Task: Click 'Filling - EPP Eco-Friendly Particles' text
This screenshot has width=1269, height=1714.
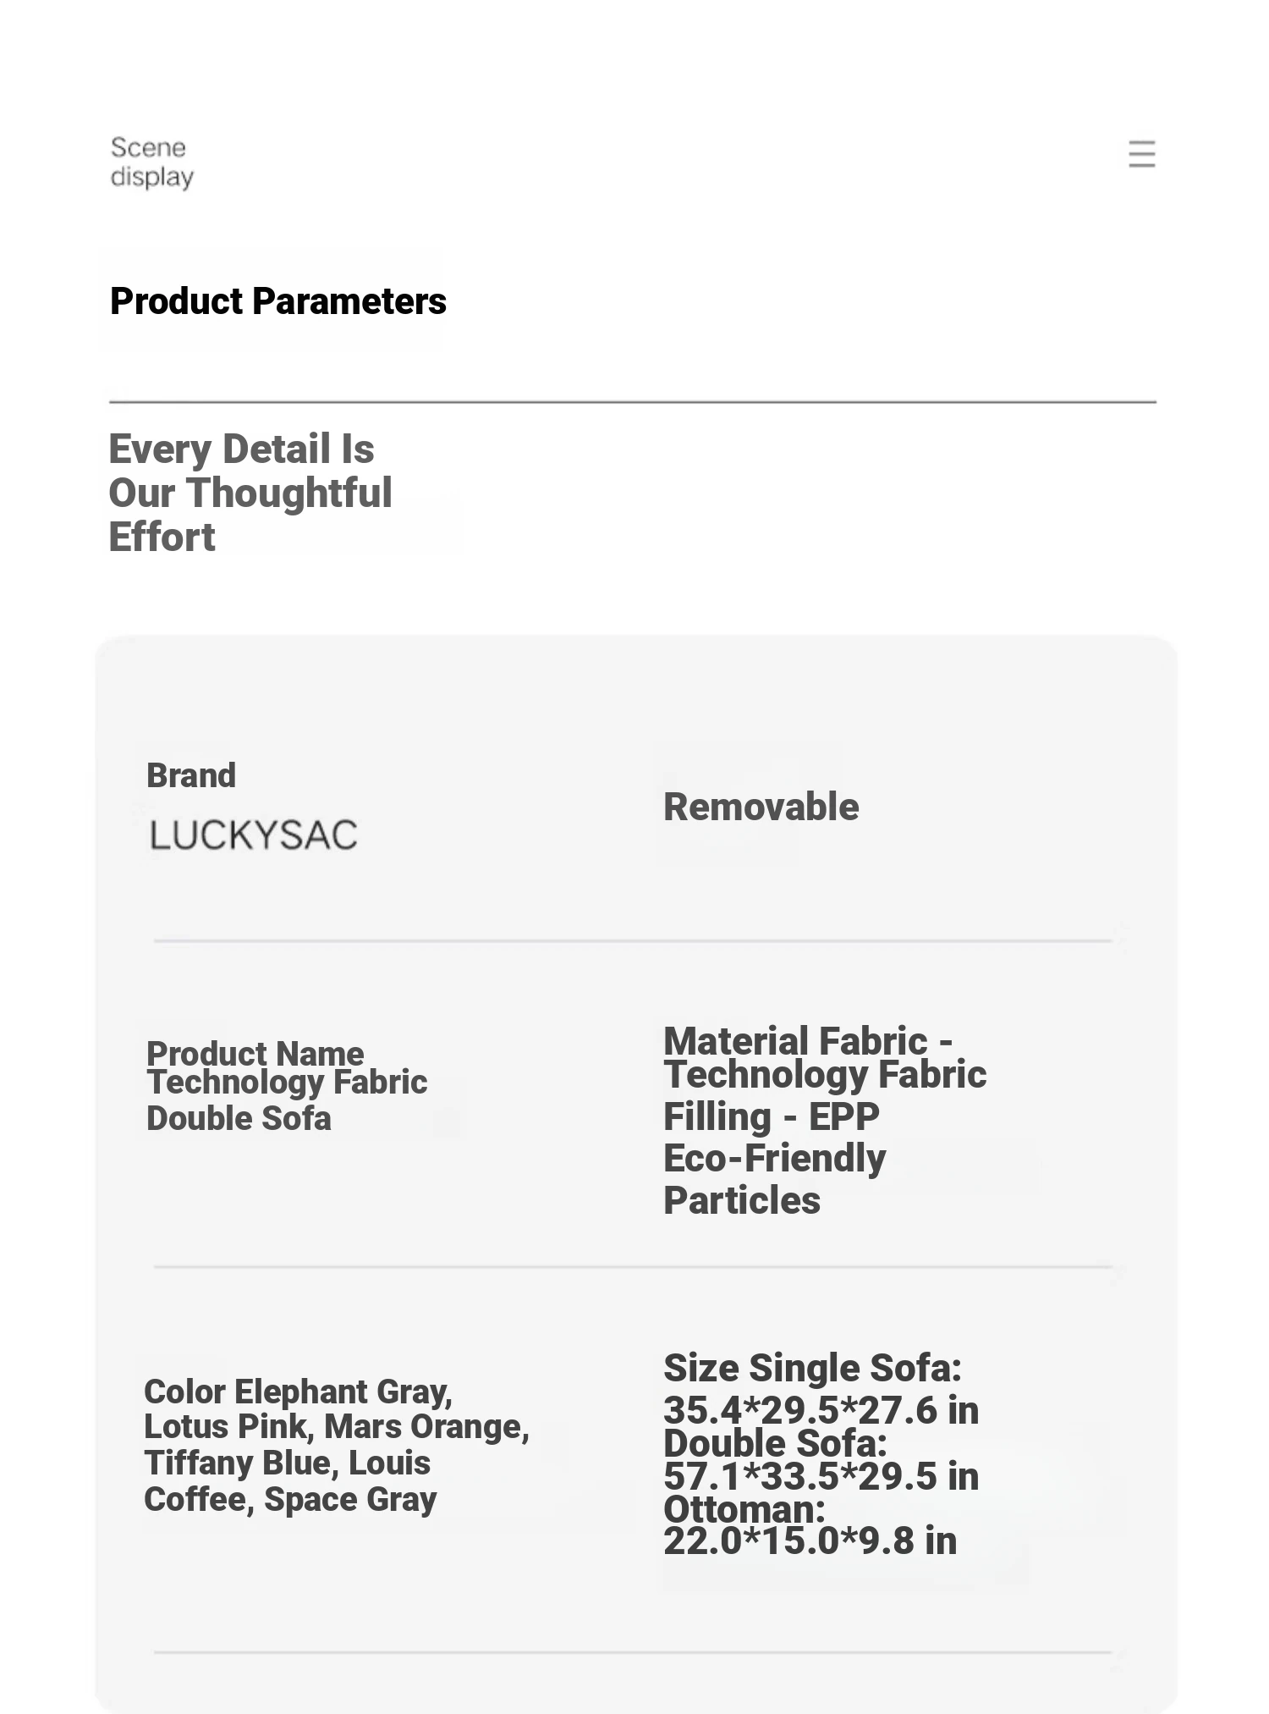Action: pyautogui.click(x=774, y=1158)
